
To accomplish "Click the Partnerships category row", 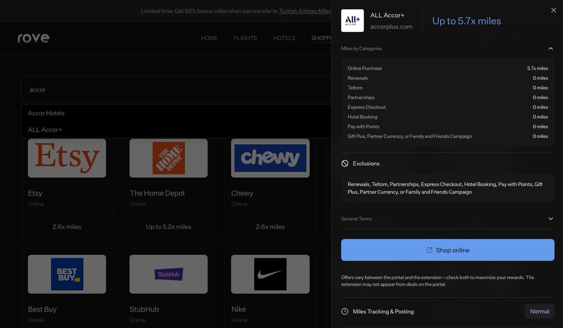I will (x=448, y=97).
